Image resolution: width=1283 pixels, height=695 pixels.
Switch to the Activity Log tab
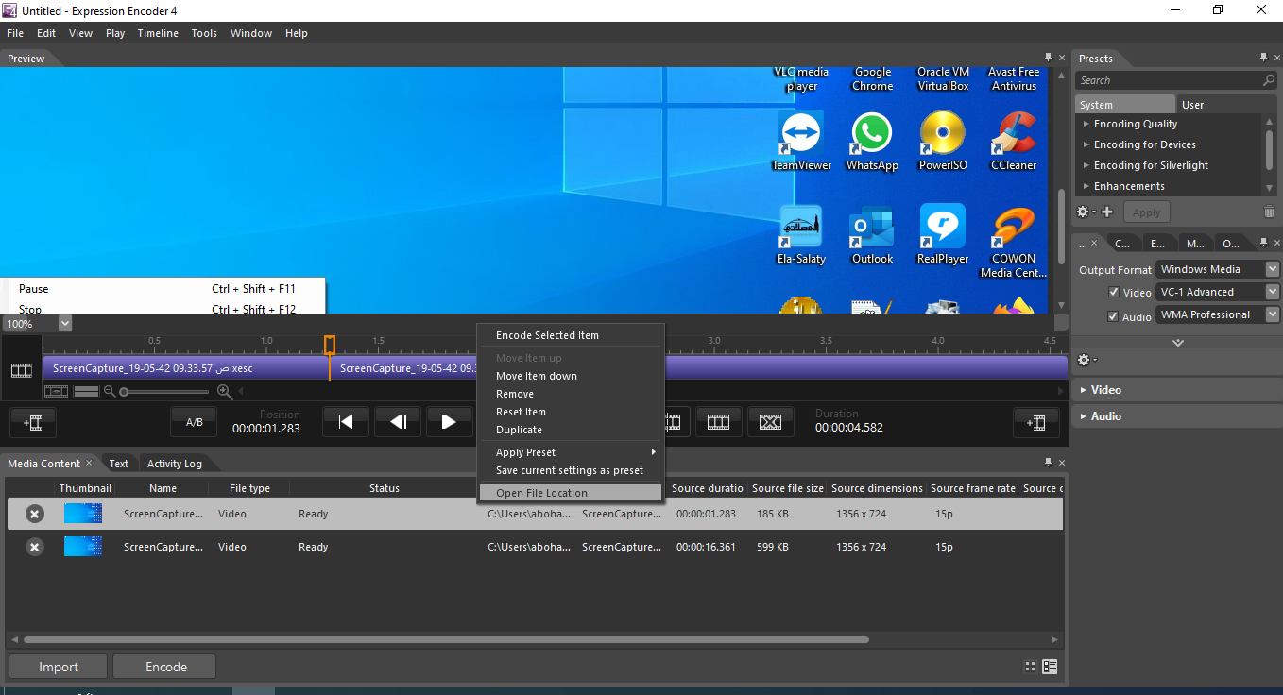175,464
